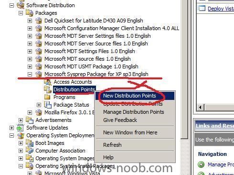Select Give Feedback in context menu

click(x=135, y=120)
